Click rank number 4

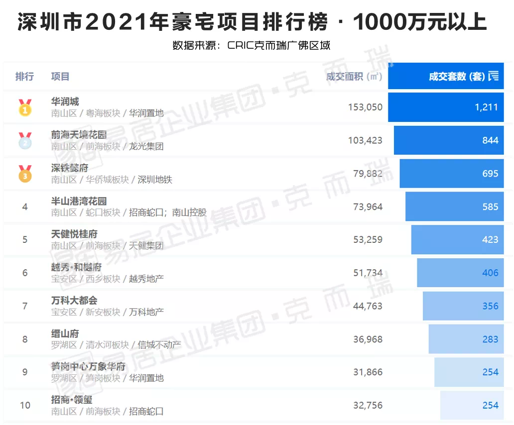click(25, 207)
